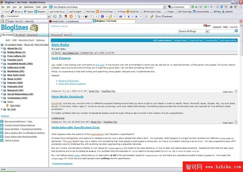Click the magnifier search icon in toolbar

pyautogui.click(x=79, y=17)
